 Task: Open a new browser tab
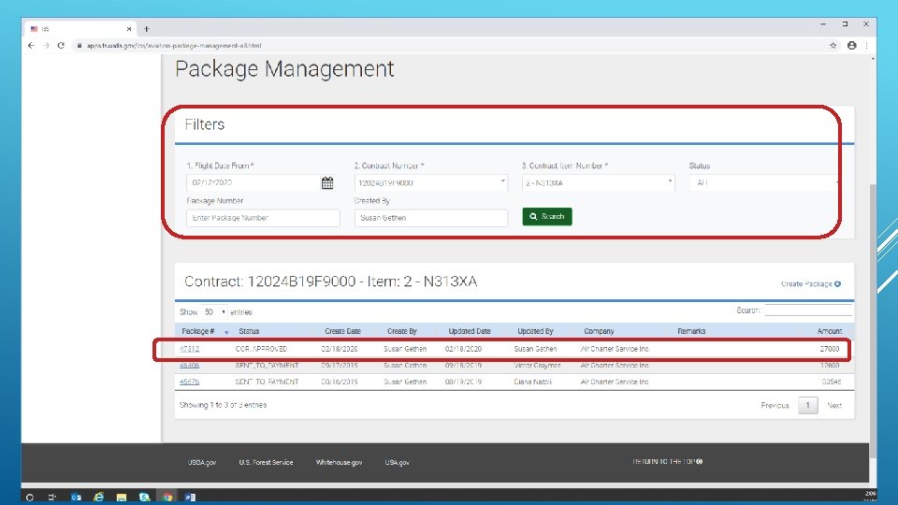point(147,29)
